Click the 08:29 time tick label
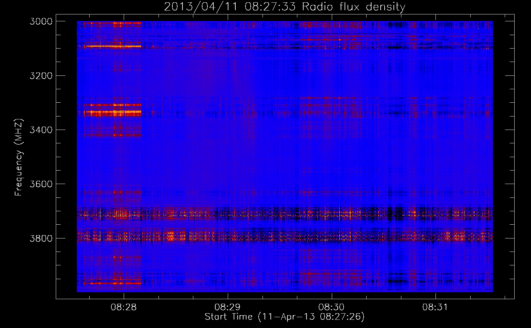This screenshot has width=531, height=328. point(227,307)
